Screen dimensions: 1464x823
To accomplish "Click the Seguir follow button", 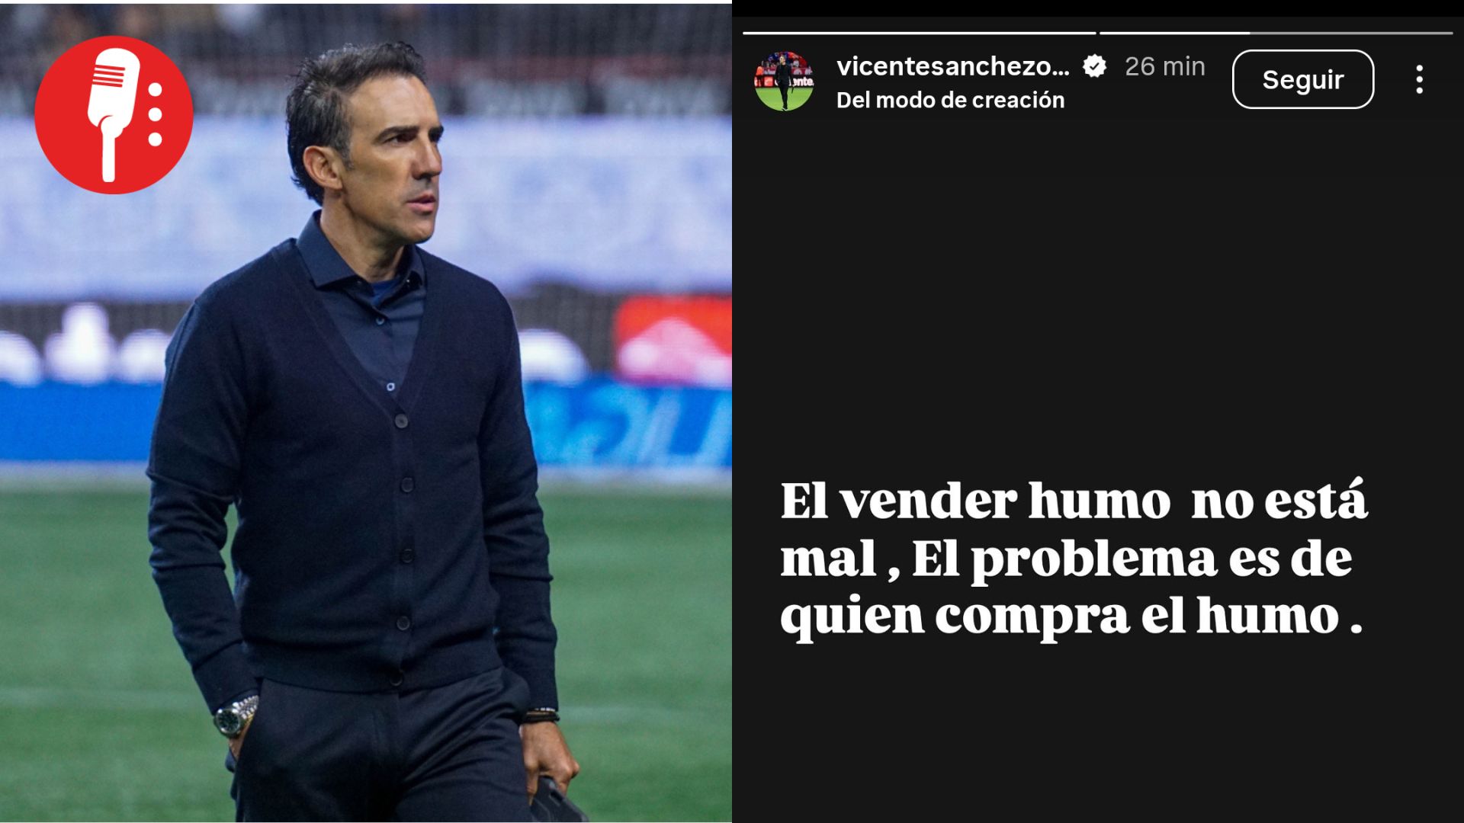I will pos(1303,79).
